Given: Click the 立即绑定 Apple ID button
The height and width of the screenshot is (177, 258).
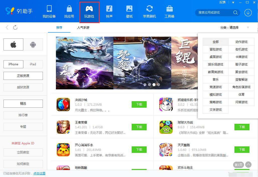Looking at the screenshot, I should click(x=23, y=152).
